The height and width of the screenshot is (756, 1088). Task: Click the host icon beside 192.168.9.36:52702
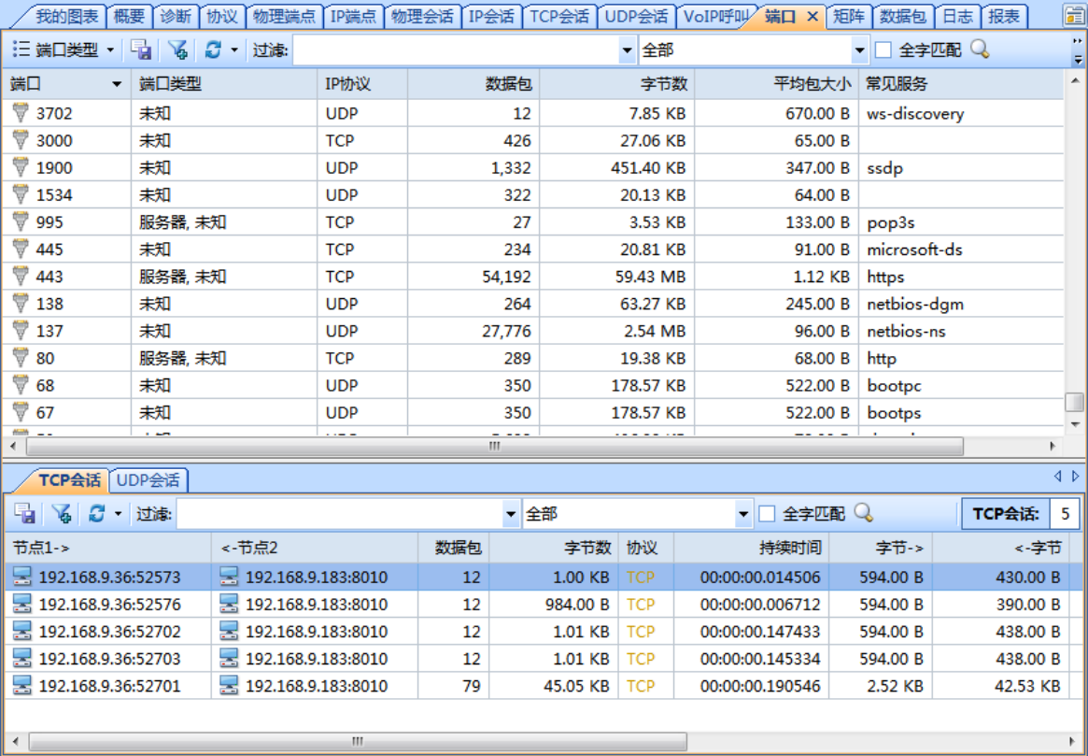tap(23, 631)
